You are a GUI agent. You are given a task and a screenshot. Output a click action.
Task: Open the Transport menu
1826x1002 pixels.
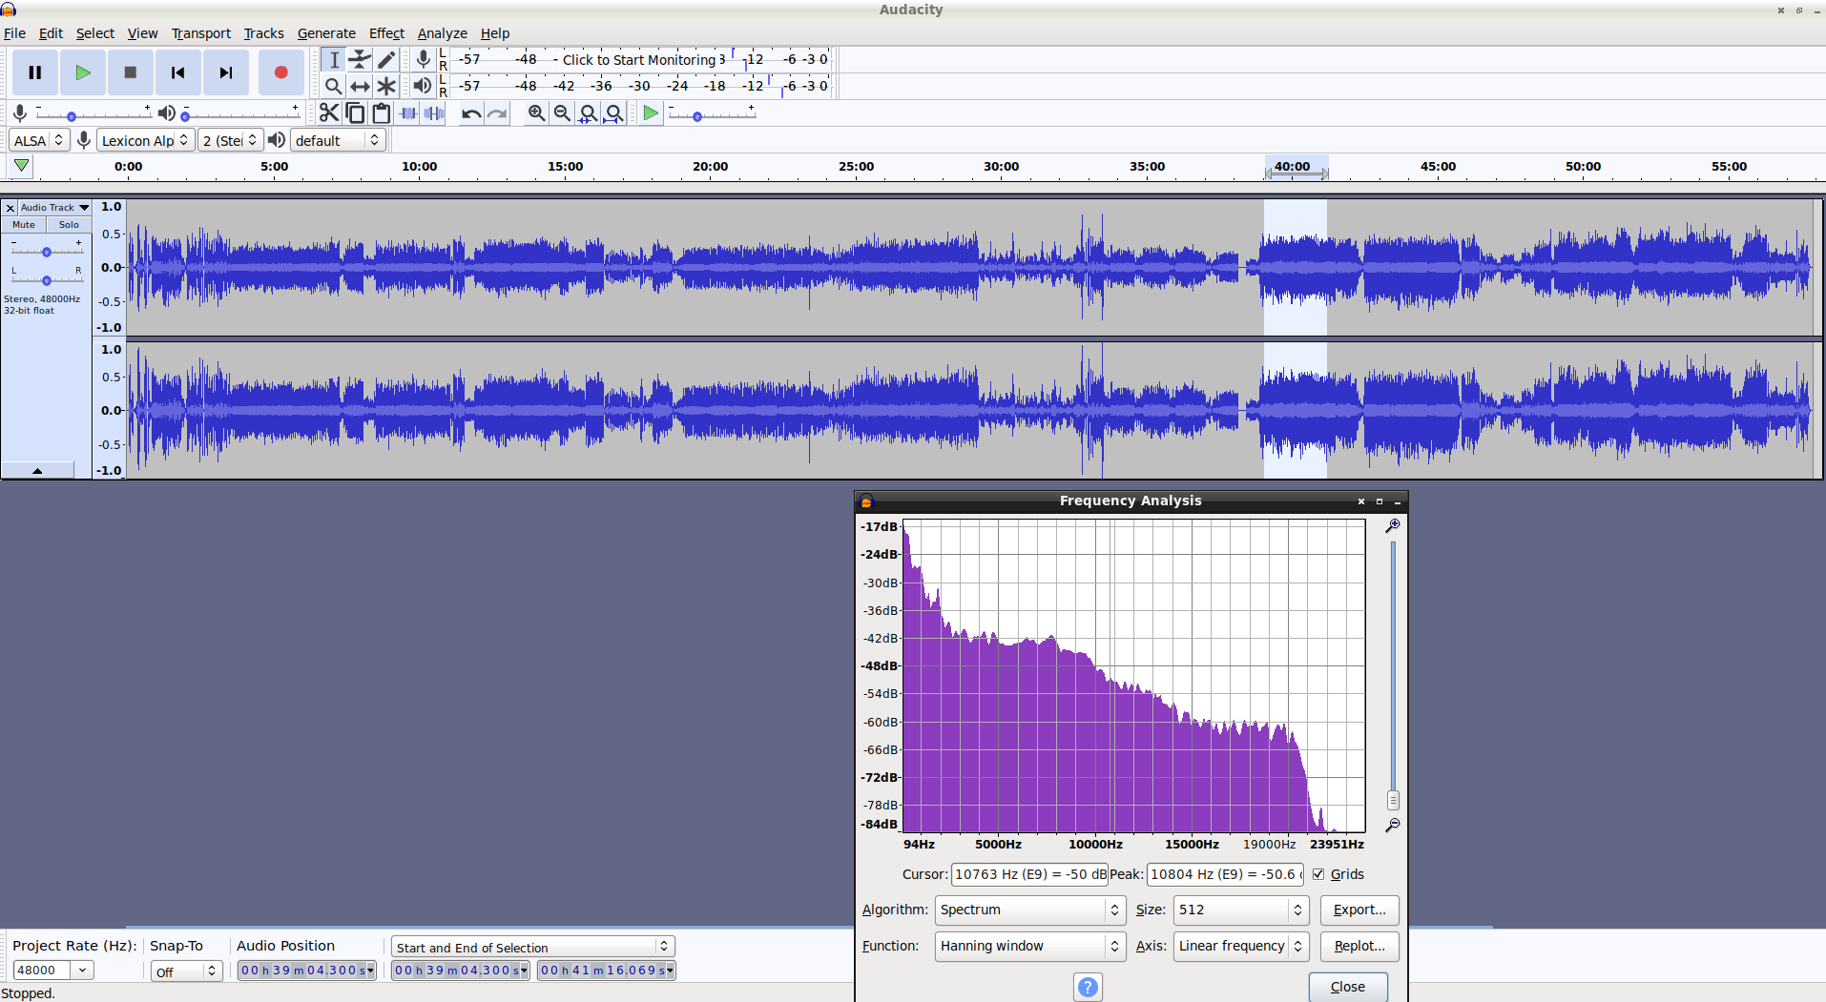(201, 33)
